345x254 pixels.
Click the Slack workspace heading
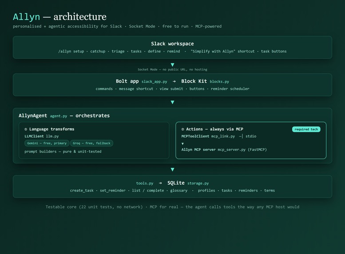coord(172,44)
